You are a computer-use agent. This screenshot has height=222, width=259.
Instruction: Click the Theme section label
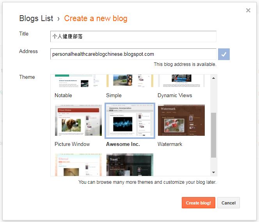coord(27,77)
